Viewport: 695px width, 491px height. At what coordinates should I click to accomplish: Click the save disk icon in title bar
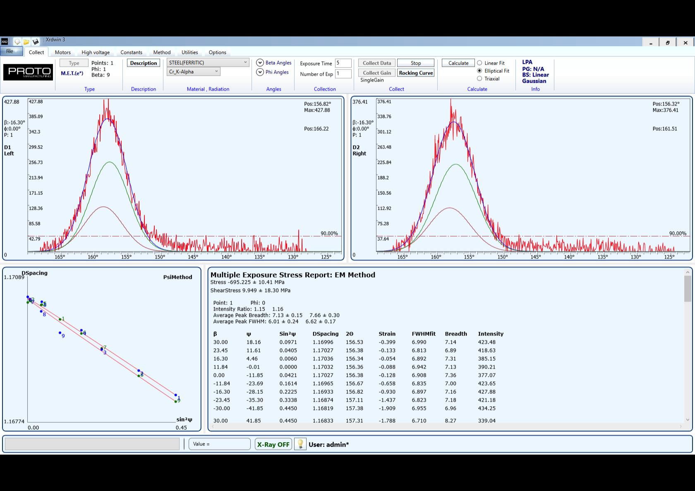[x=36, y=41]
